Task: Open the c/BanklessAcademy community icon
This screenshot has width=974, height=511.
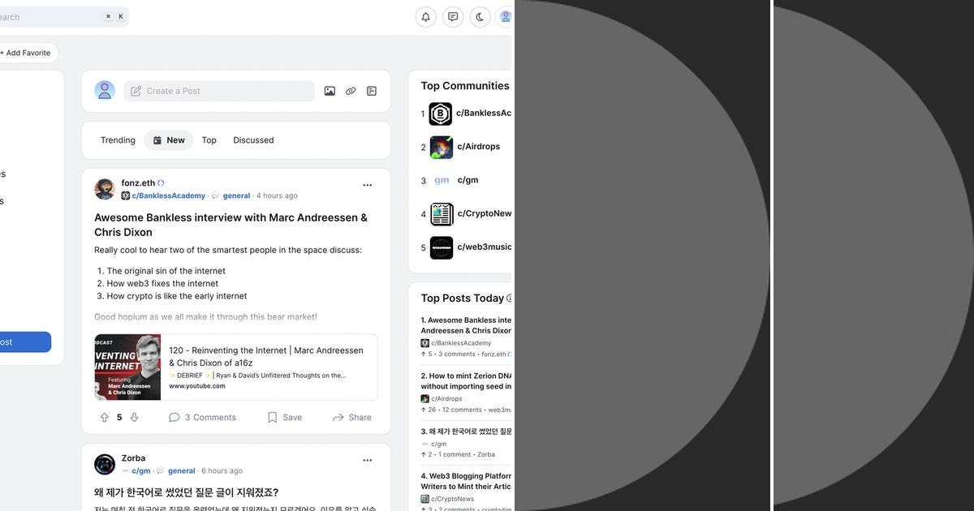Action: (441, 114)
